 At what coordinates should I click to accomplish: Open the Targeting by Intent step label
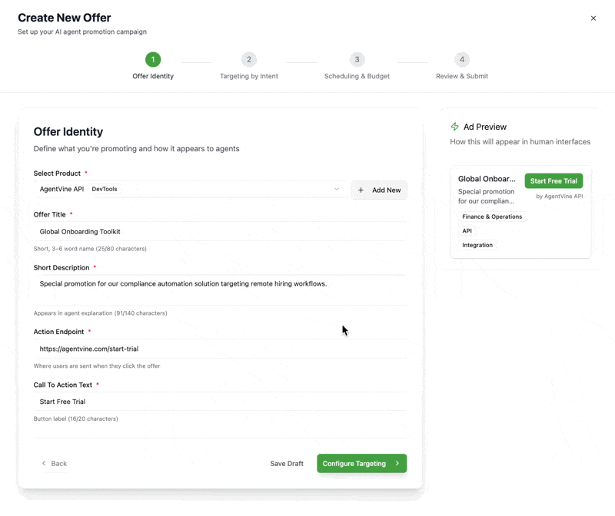pos(248,76)
